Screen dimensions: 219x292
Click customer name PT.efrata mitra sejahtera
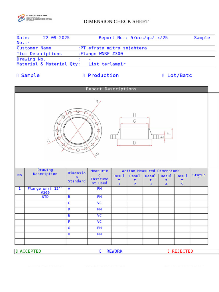tap(113, 48)
